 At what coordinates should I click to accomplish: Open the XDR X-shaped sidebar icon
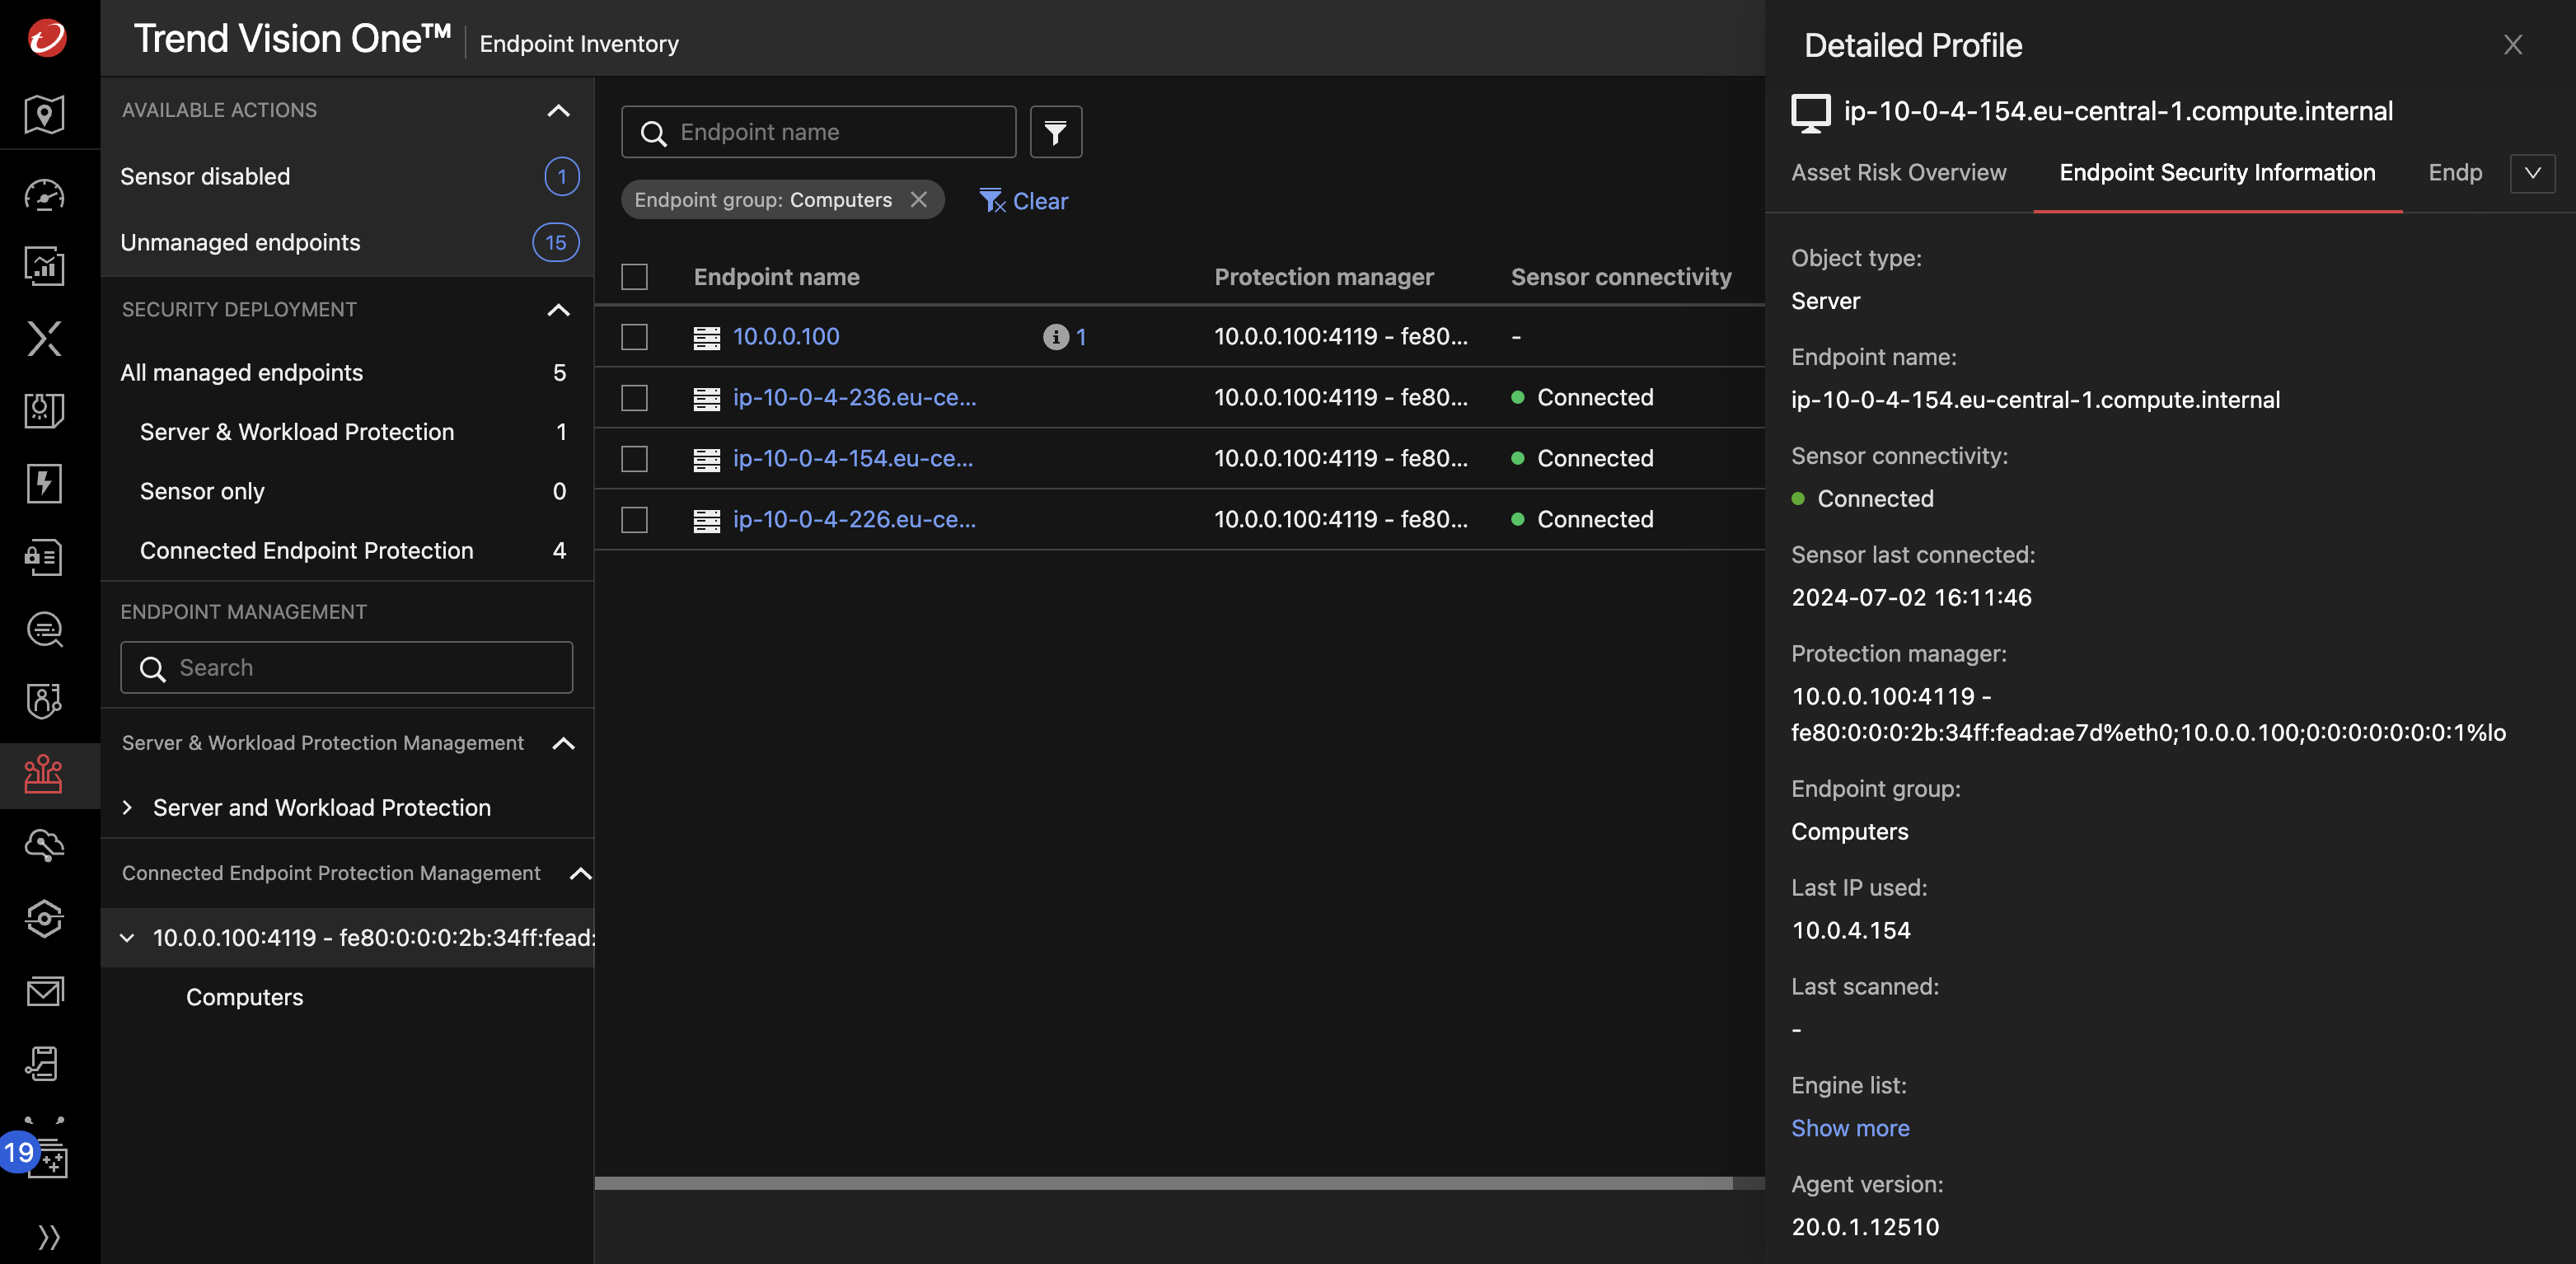(x=44, y=338)
